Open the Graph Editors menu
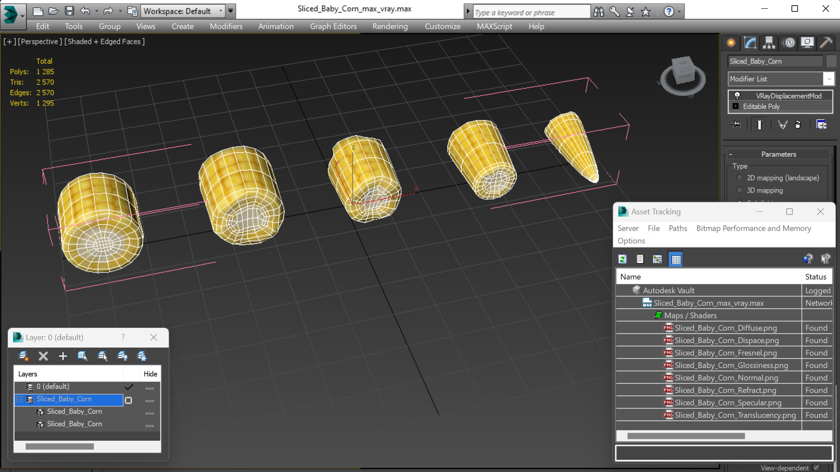The image size is (840, 472). click(333, 26)
